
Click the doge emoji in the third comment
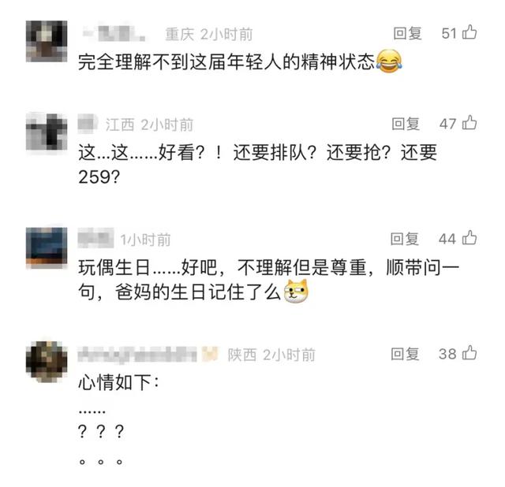(x=296, y=291)
